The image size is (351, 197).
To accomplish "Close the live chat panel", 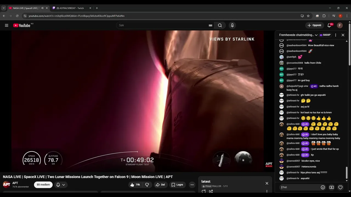I will tap(343, 35).
